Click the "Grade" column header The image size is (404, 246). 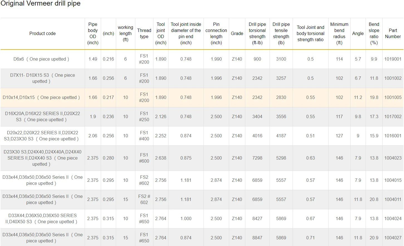(237, 33)
